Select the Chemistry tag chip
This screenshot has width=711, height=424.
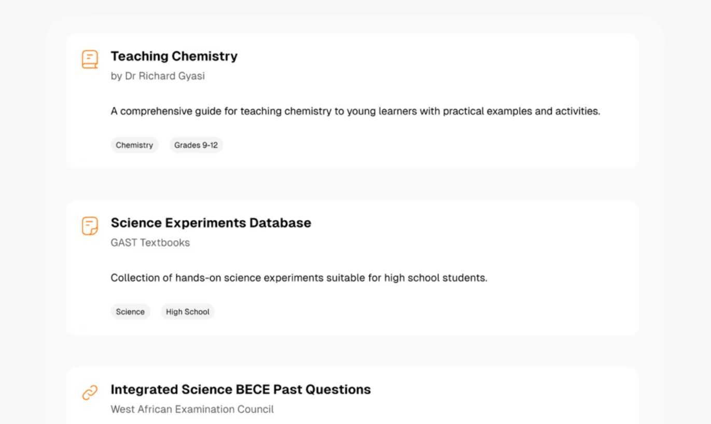(134, 145)
